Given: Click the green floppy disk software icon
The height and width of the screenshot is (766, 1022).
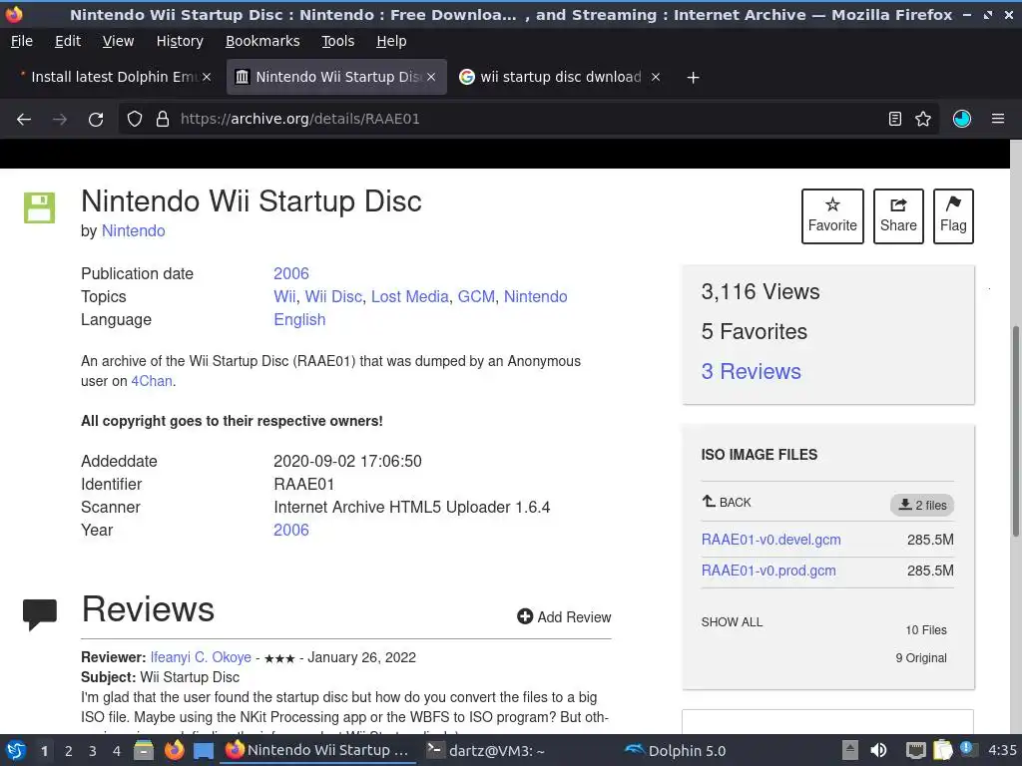Looking at the screenshot, I should pyautogui.click(x=39, y=207).
